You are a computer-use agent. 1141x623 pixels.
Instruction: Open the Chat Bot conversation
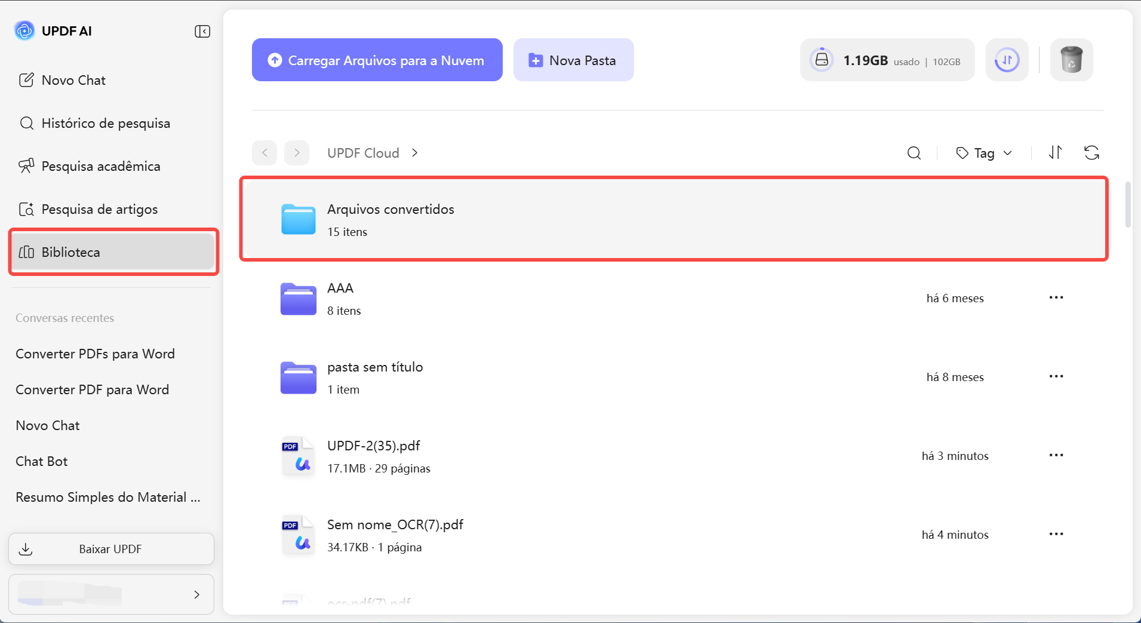pos(41,461)
